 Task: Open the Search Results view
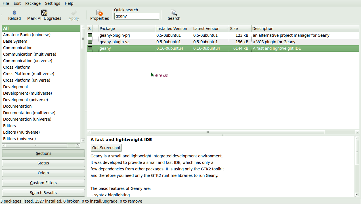tap(43, 193)
